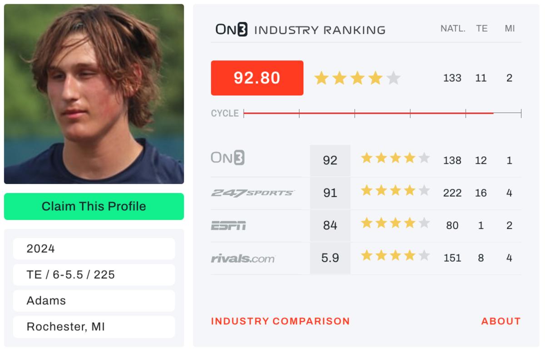Viewport: 545px width, 353px height.
Task: Click the 2024 class year field
Action: [94, 249]
